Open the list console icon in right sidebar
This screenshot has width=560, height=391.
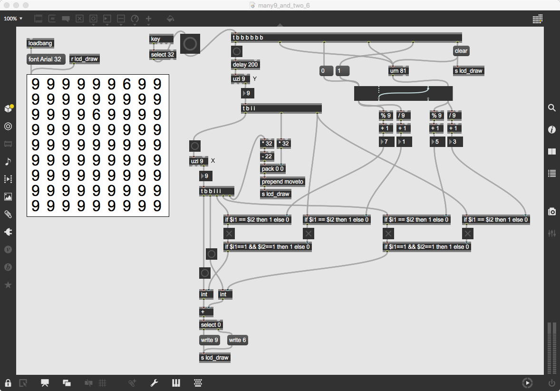(x=552, y=174)
